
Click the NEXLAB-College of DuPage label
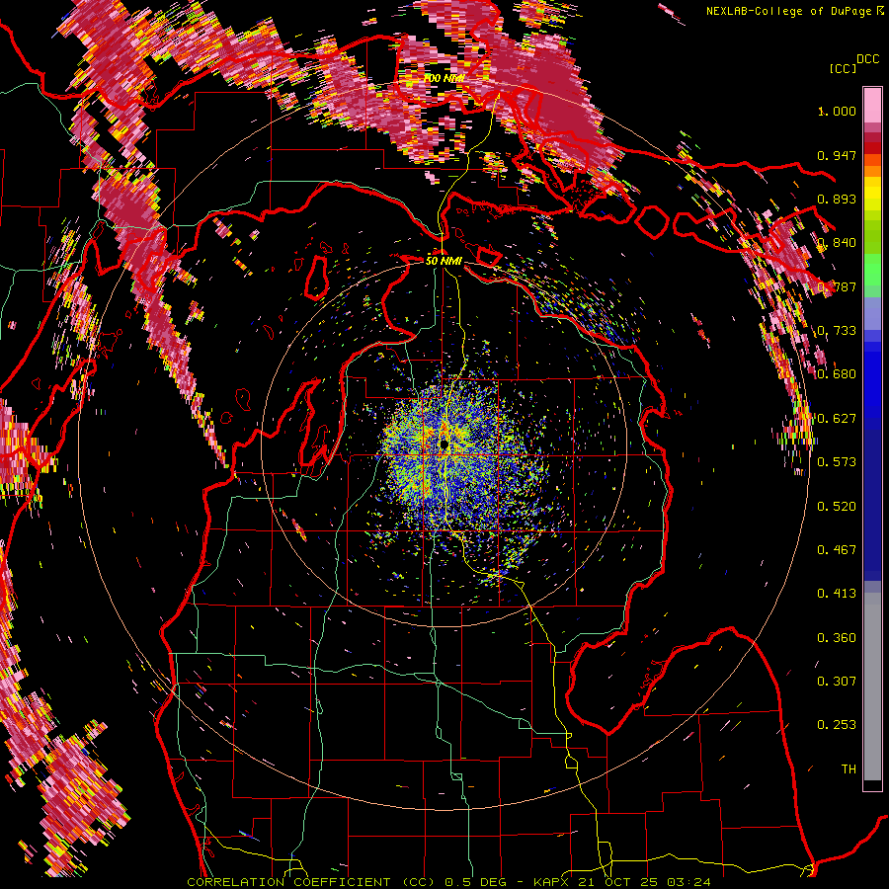[x=788, y=11]
